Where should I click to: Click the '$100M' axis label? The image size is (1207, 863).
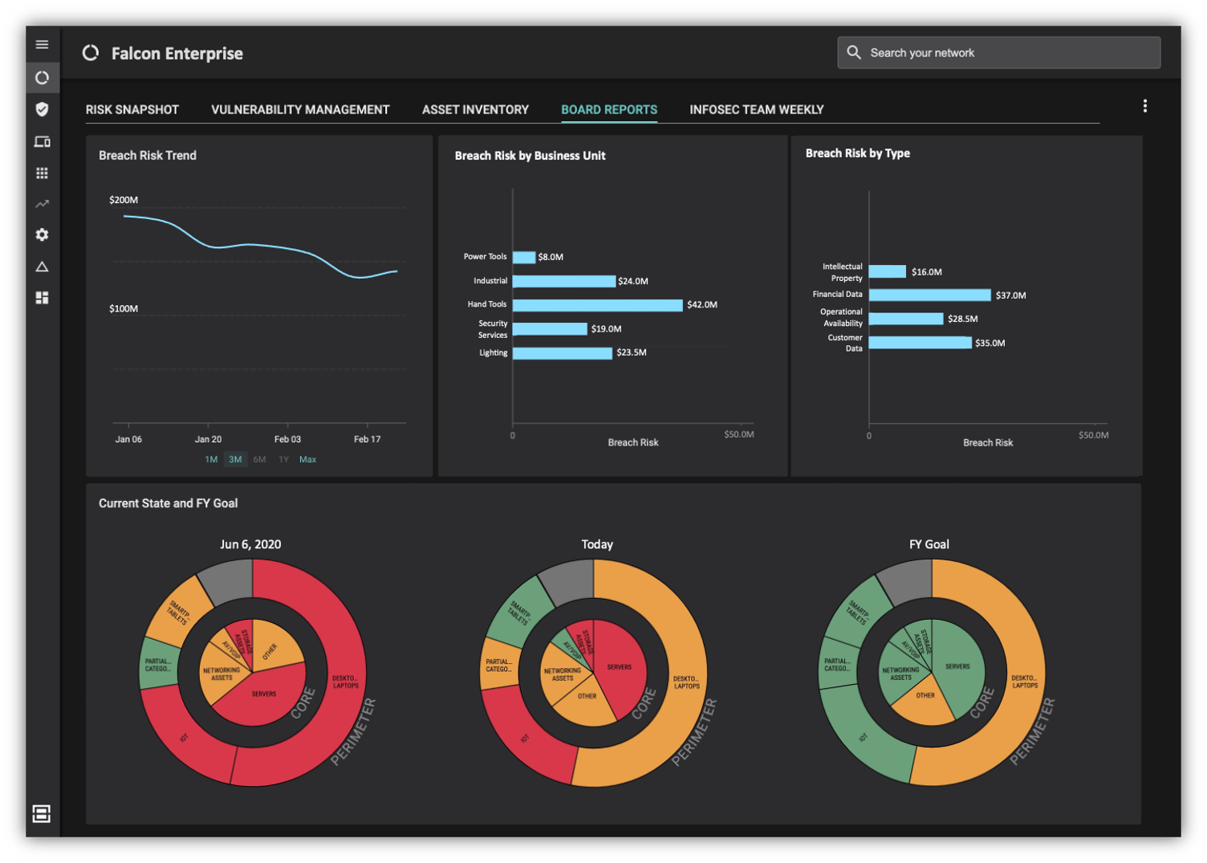[124, 309]
